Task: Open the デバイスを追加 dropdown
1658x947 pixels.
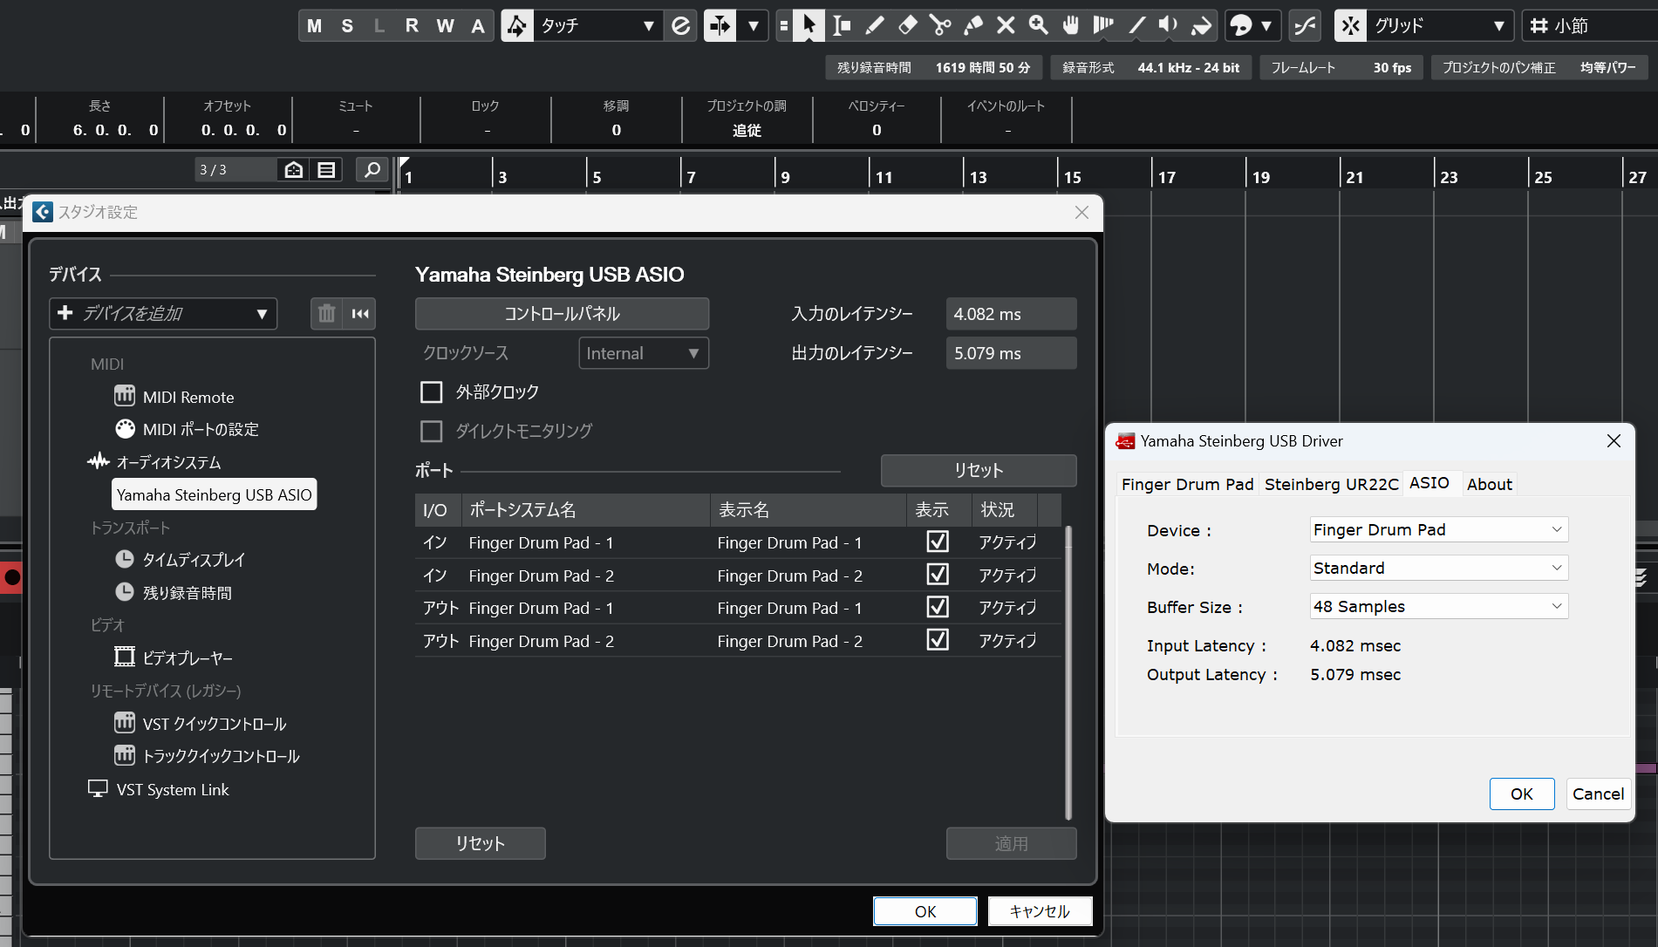Action: (x=163, y=313)
